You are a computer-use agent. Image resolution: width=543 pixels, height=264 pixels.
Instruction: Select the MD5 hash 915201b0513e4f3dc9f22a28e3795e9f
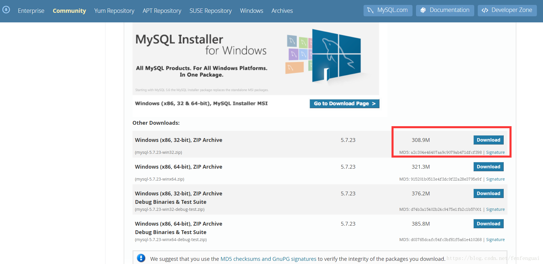(x=446, y=179)
